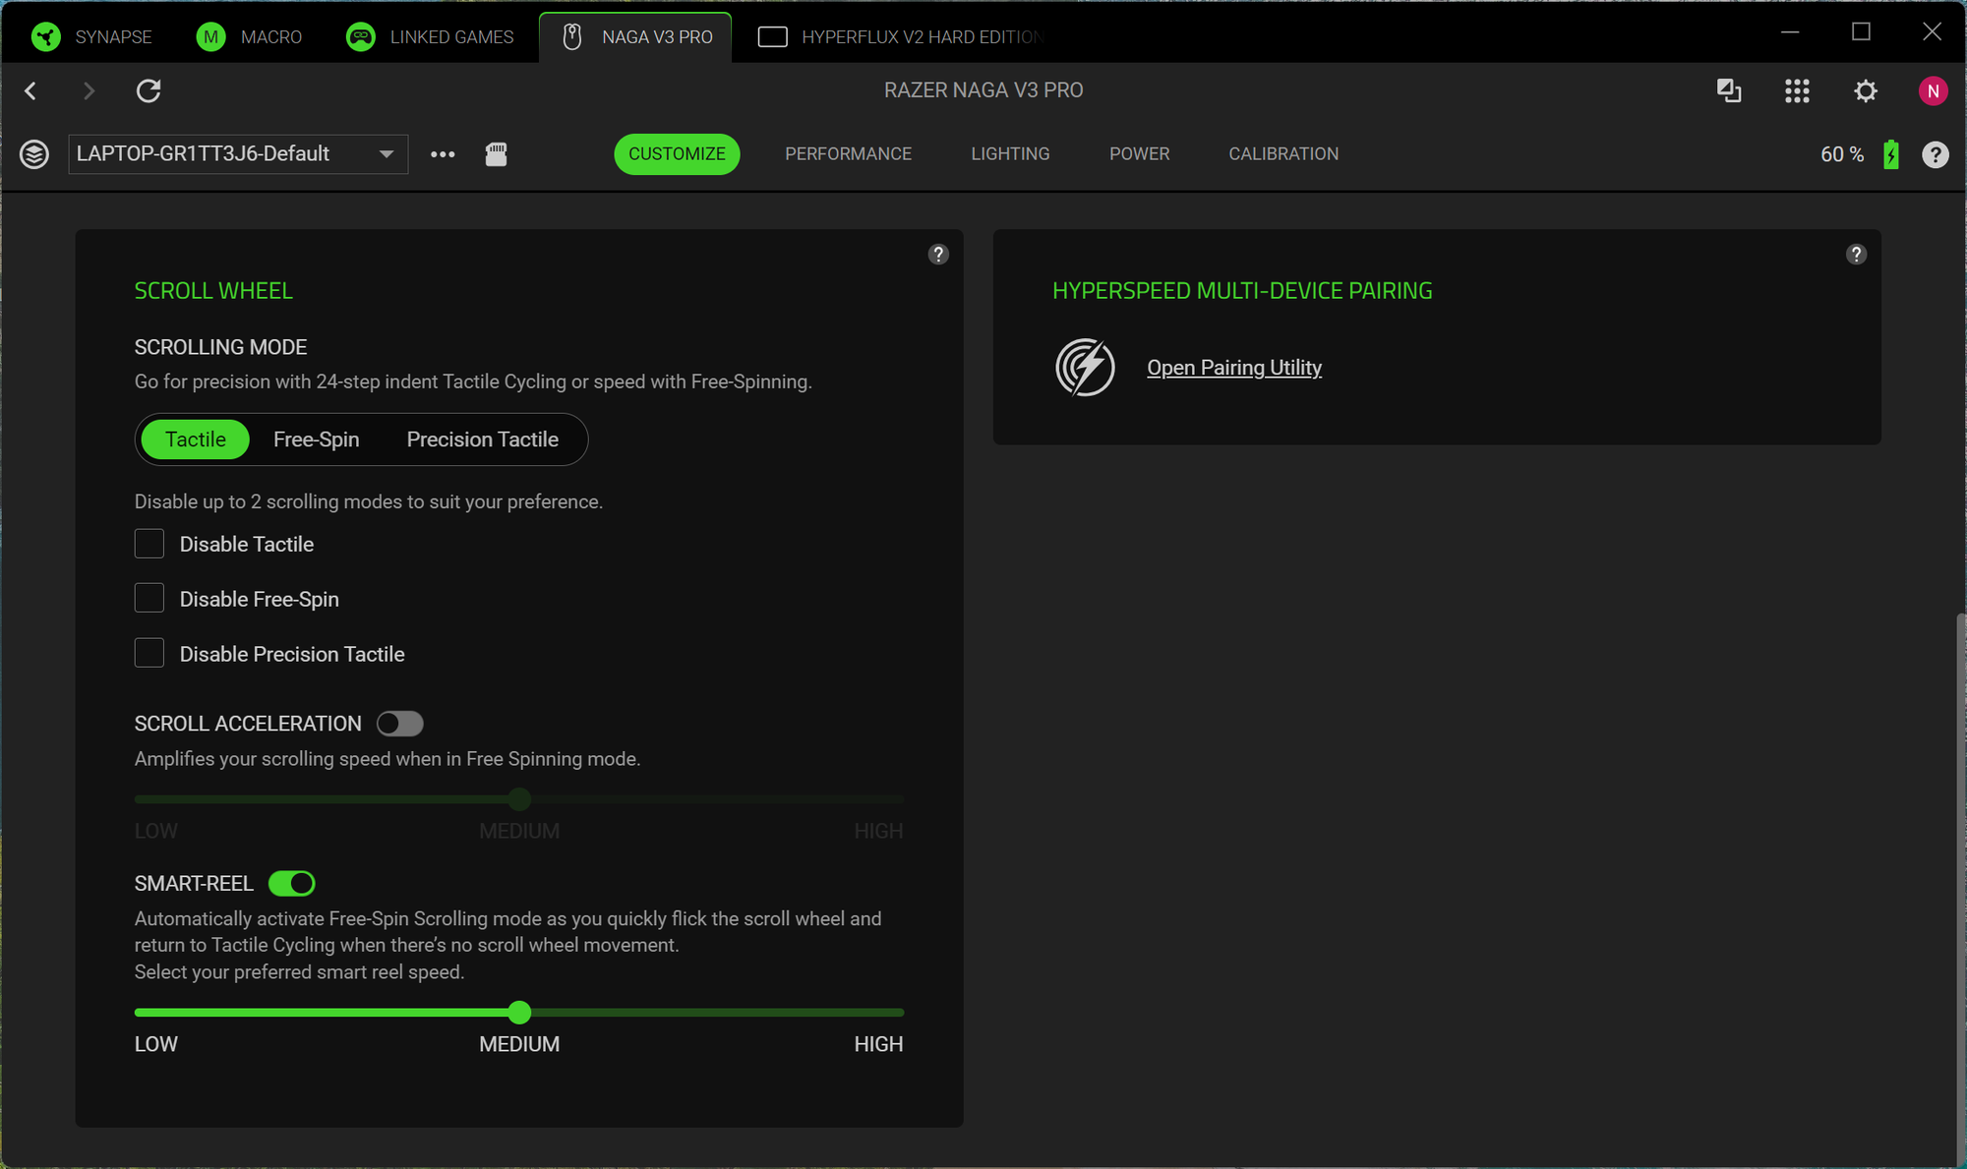
Task: Open Scroll Wheel panel help icon
Action: point(938,255)
